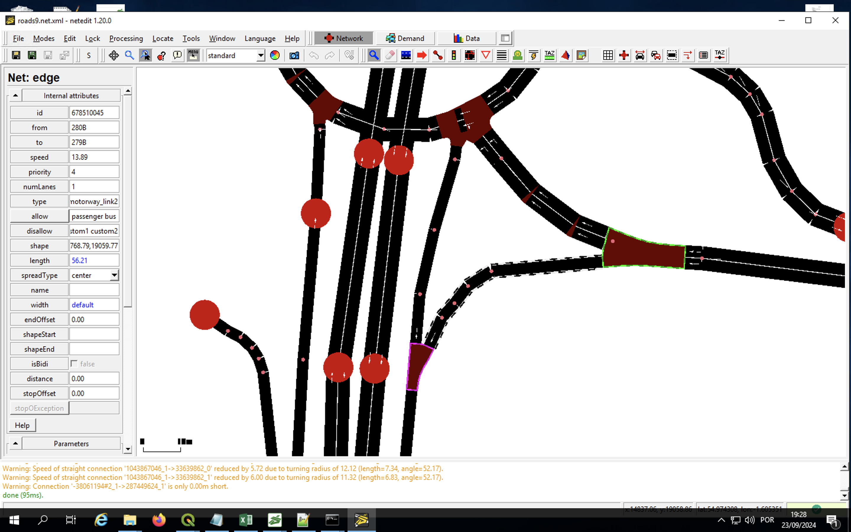Open Excel from the taskbar
Viewport: 851px width, 532px height.
246,520
